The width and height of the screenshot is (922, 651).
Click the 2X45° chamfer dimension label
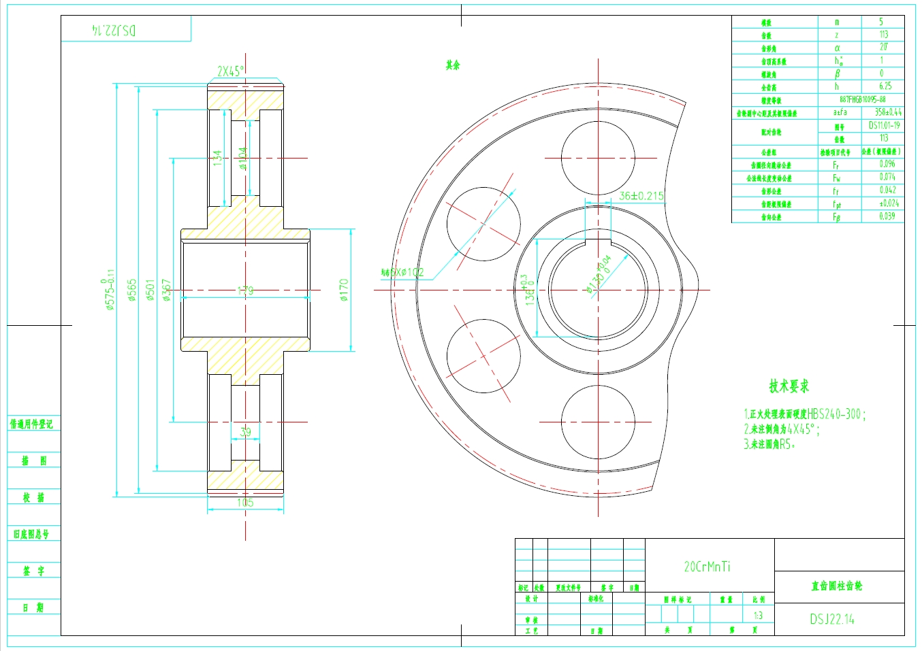(x=230, y=71)
